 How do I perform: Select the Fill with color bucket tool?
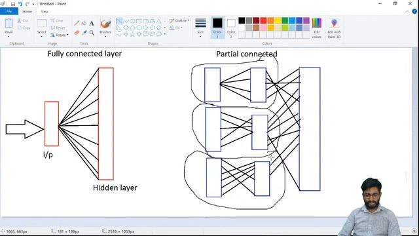pos(84,24)
